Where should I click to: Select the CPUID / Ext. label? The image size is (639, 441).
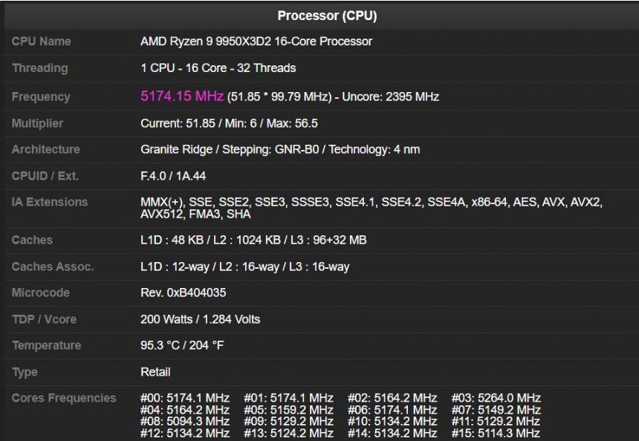[45, 176]
